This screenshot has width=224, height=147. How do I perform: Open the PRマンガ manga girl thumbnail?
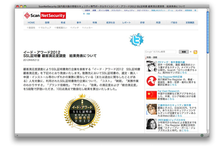coord(151,66)
